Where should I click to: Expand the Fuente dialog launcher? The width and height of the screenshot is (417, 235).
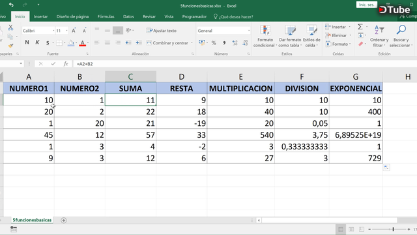(87, 54)
